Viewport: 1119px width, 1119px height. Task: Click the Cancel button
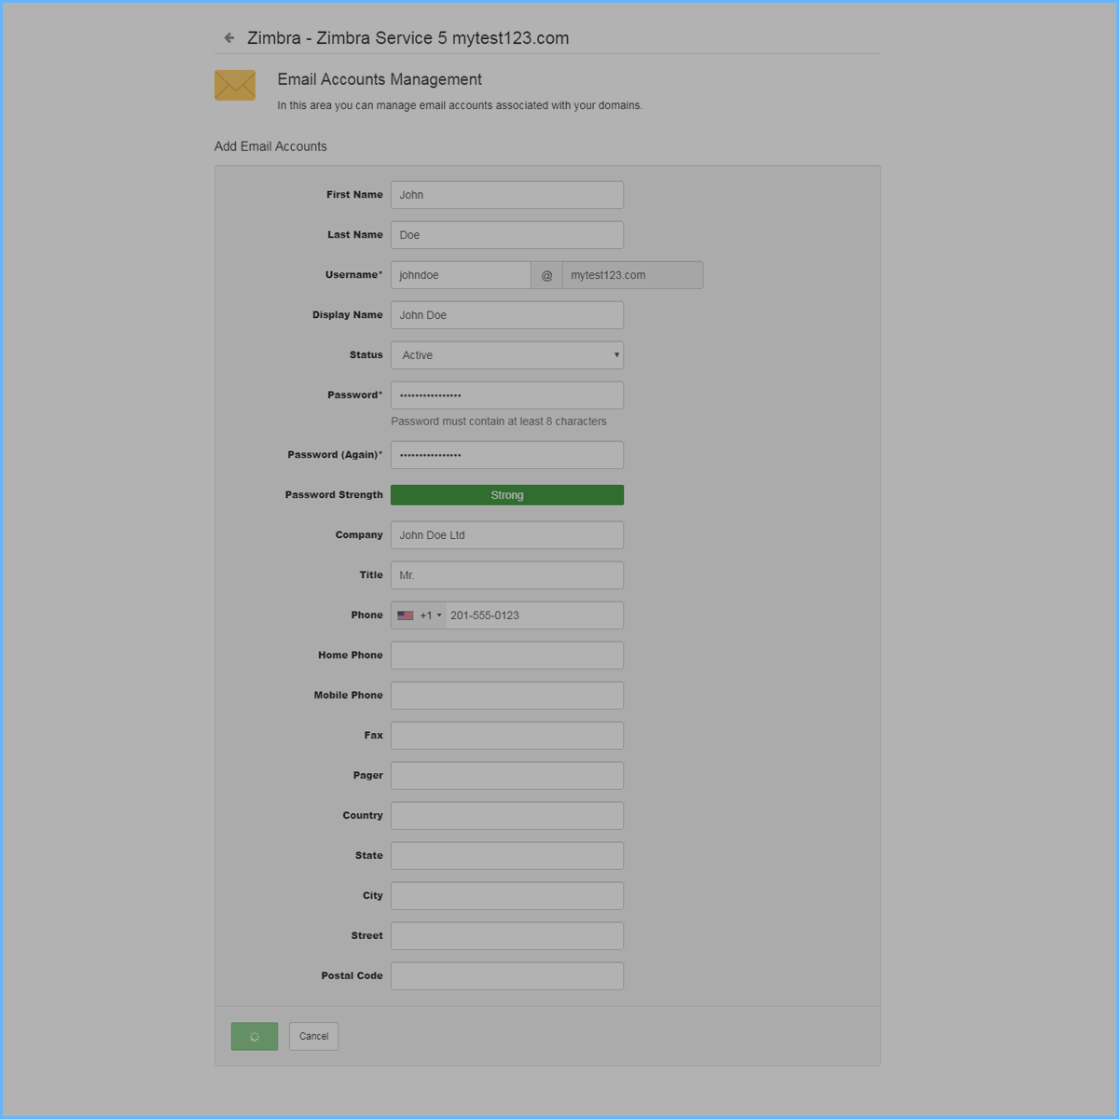click(313, 1036)
